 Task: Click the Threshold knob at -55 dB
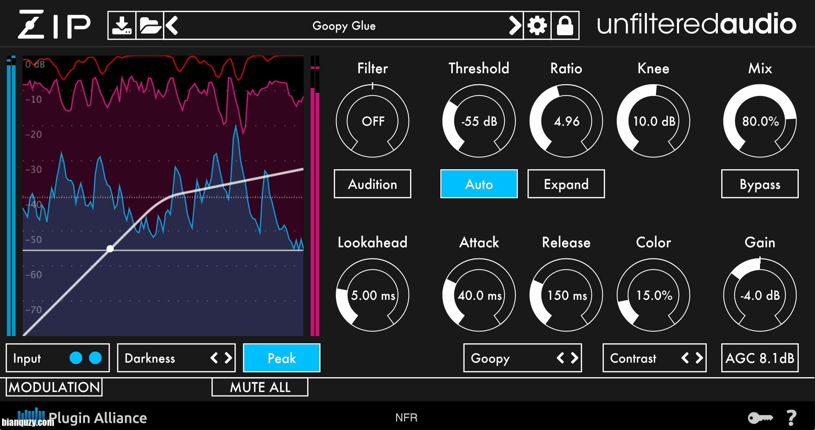tap(479, 121)
